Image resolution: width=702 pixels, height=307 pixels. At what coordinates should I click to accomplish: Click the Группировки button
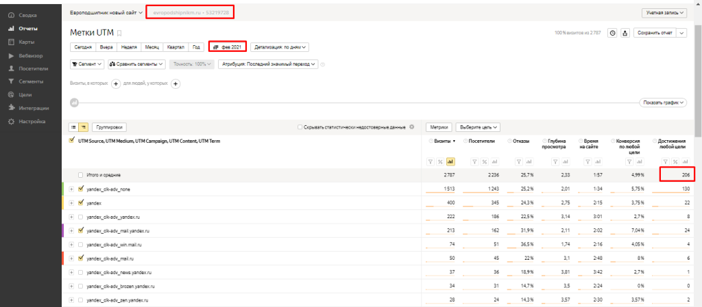(x=110, y=127)
